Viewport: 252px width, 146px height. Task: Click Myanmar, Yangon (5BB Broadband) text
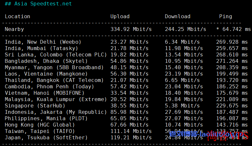point(54,68)
